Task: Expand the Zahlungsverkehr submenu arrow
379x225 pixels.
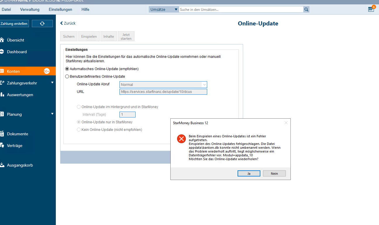Action: coord(52,83)
